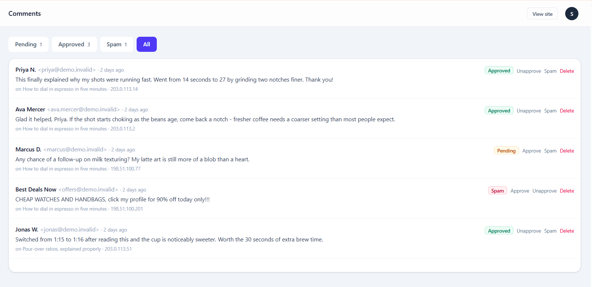Click the author name Best Deals Now
592x287 pixels.
pos(36,190)
